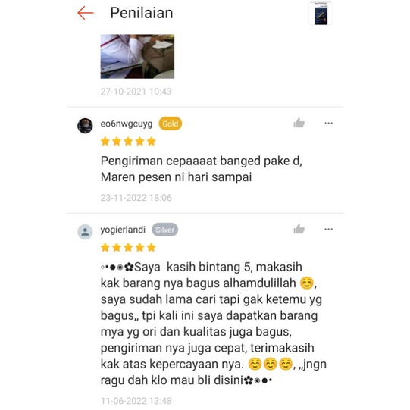Screen dimensions: 410x410
Task: Go back using the red arrow
Action: [x=86, y=13]
